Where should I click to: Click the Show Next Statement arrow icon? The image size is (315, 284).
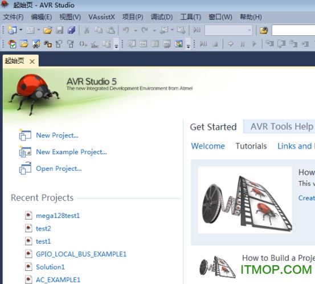[231, 44]
